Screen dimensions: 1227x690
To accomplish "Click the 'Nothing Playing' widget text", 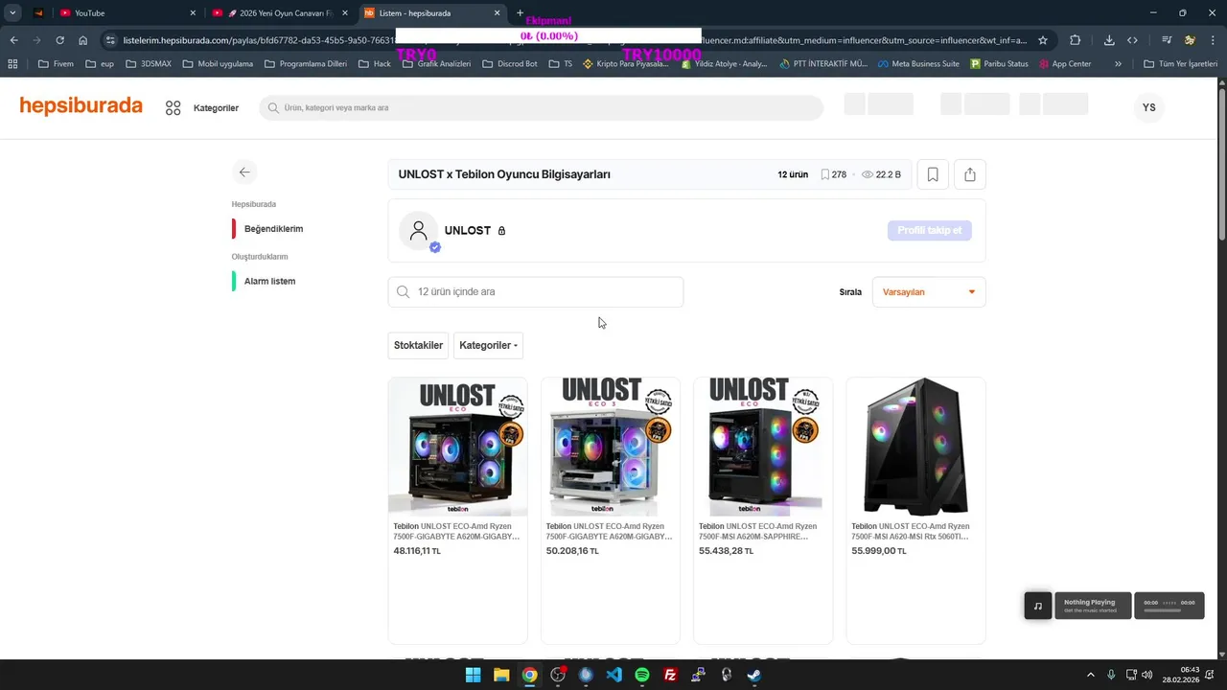I will point(1089,603).
